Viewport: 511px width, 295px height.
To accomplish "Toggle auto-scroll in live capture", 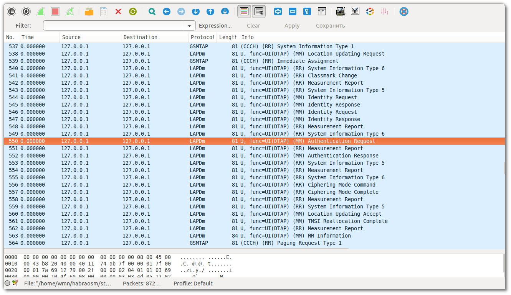I will tap(259, 11).
